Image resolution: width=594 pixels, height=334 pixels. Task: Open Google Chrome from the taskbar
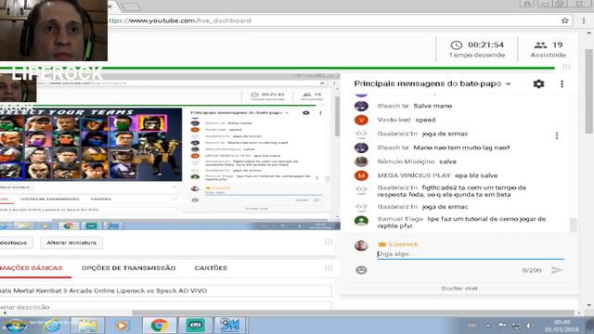pyautogui.click(x=159, y=326)
